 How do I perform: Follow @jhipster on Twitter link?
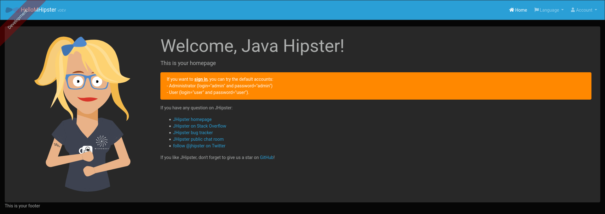tap(199, 146)
